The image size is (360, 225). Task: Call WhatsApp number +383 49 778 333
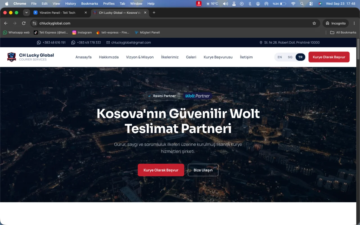pyautogui.click(x=86, y=42)
